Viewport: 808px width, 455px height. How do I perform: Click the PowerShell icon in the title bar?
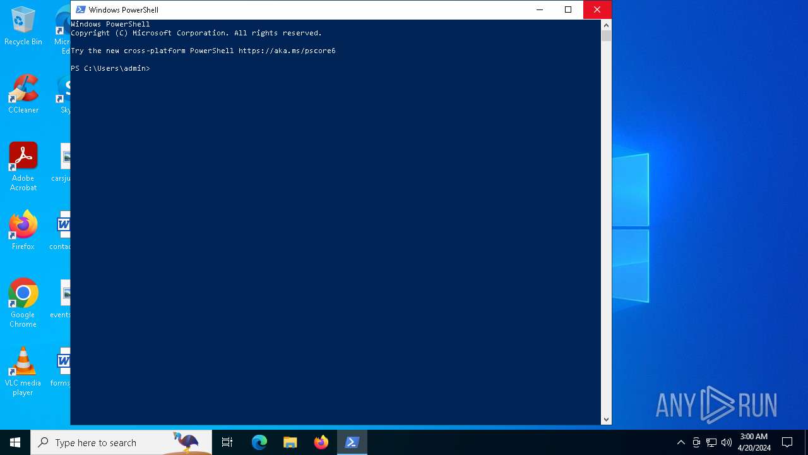tap(80, 9)
